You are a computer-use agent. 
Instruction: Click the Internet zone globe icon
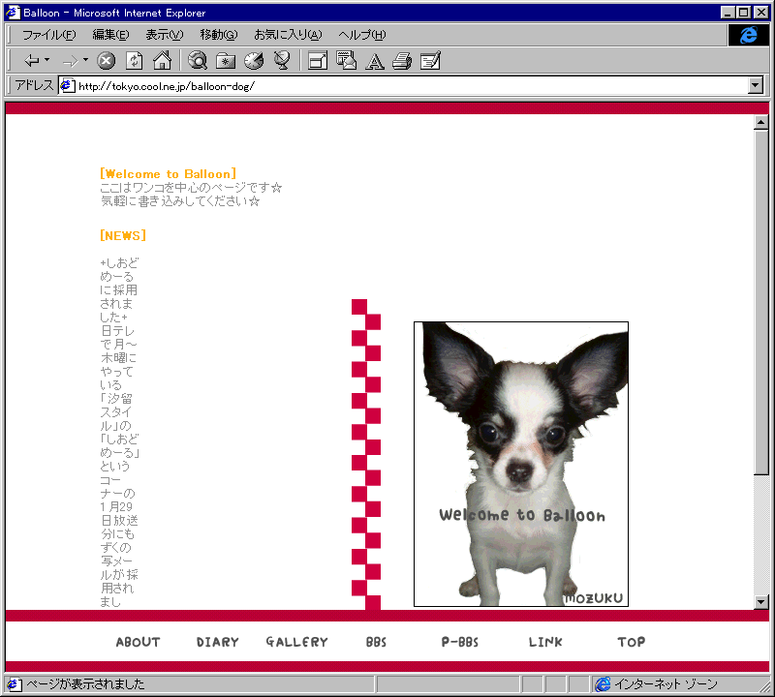tap(603, 684)
